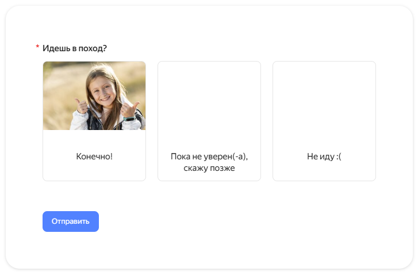
Task: Click the 'Не иду :(' caption text
Action: [324, 156]
